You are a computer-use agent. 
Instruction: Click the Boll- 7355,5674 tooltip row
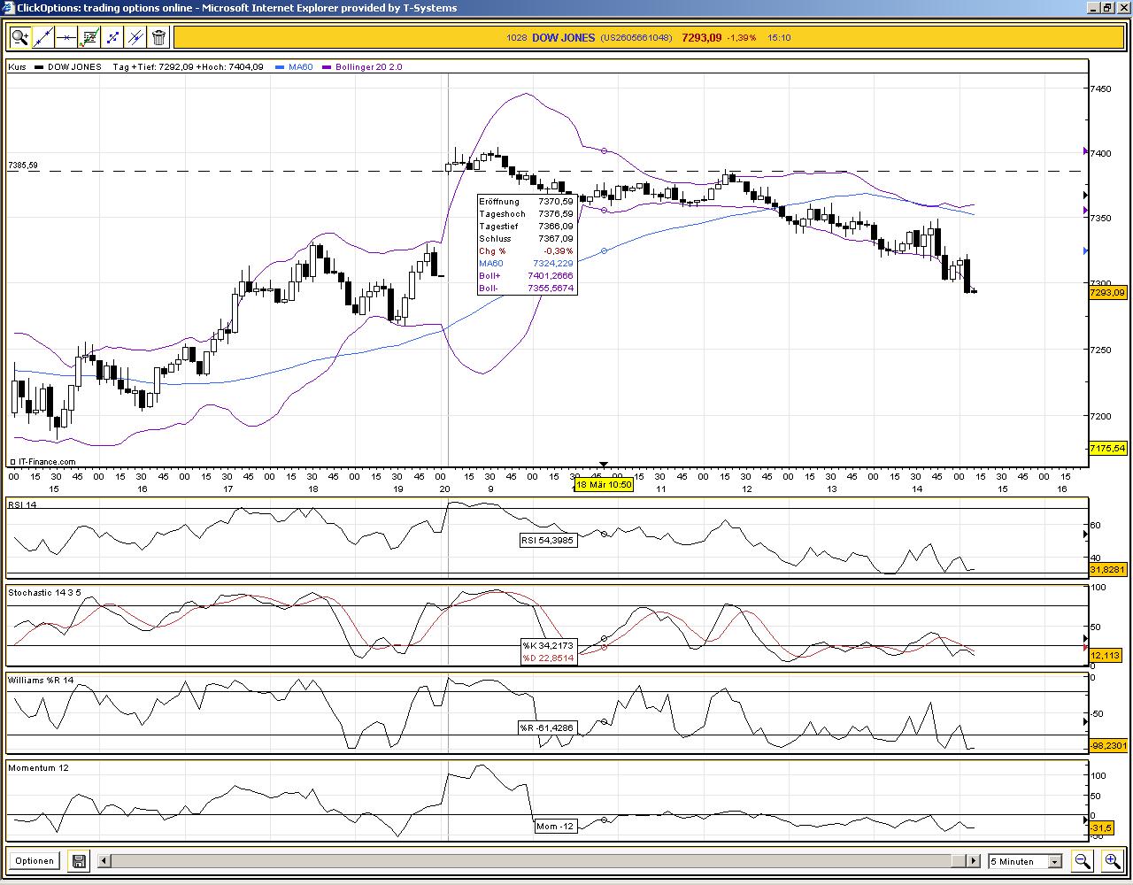(527, 289)
